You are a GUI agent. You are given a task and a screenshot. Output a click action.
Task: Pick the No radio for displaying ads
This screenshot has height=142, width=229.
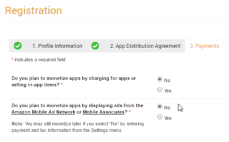(x=160, y=106)
